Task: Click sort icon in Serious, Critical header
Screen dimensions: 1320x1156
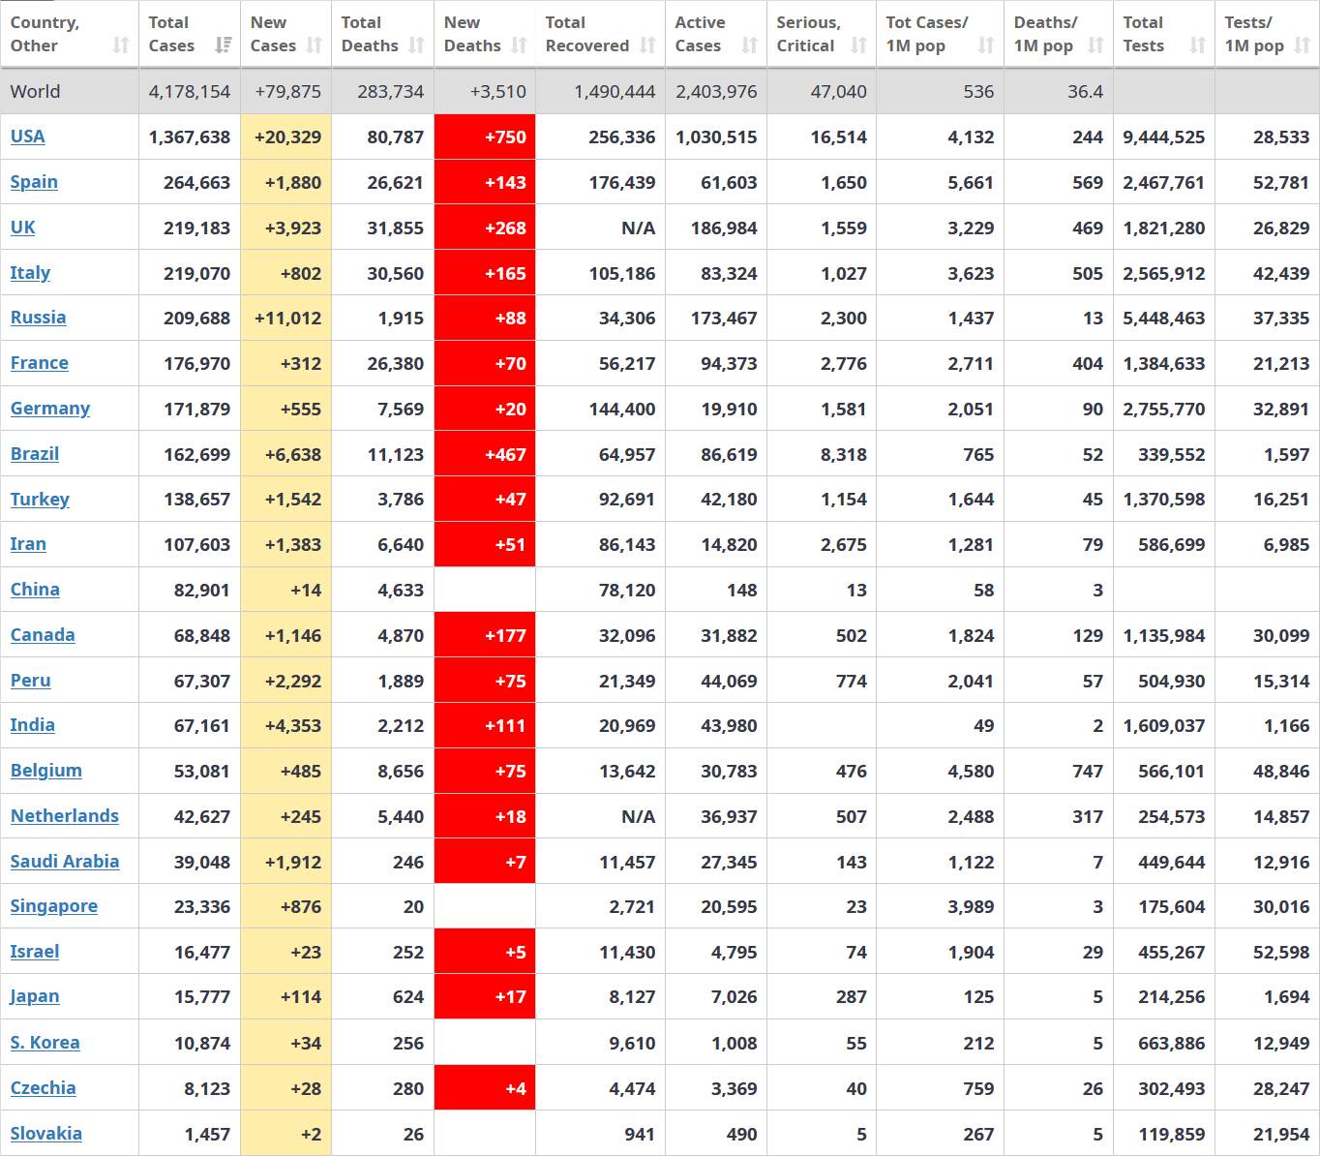Action: click(x=859, y=46)
